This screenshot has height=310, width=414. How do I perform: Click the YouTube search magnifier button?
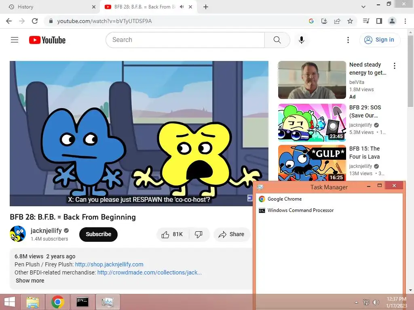tap(277, 40)
